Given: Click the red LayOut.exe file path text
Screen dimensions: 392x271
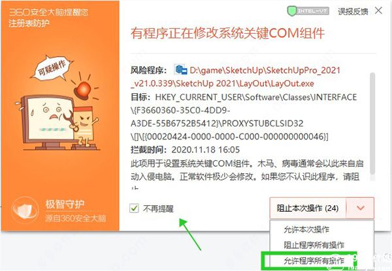Looking at the screenshot, I should 235,77.
